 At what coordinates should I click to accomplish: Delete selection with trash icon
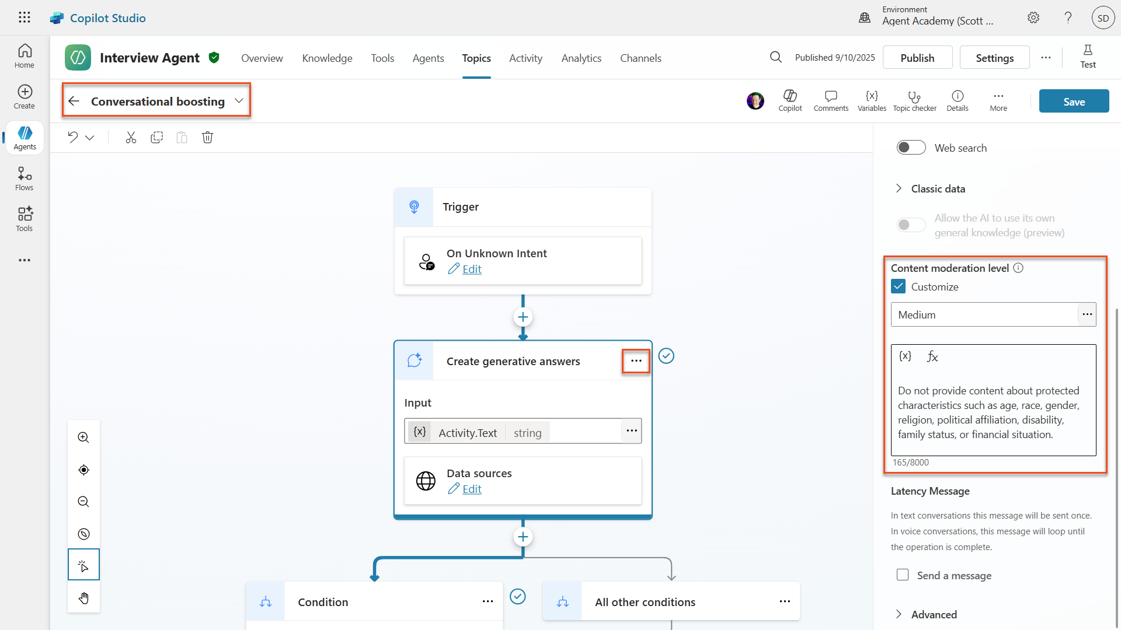[x=207, y=138]
